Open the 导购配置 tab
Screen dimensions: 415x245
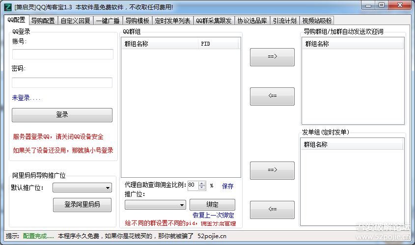[x=43, y=21]
